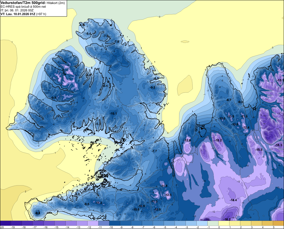Click the temperature value -8.5 on the map
The height and width of the screenshot is (229, 284).
[87, 204]
